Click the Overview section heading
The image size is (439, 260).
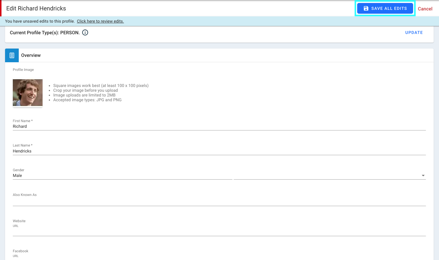pyautogui.click(x=31, y=55)
